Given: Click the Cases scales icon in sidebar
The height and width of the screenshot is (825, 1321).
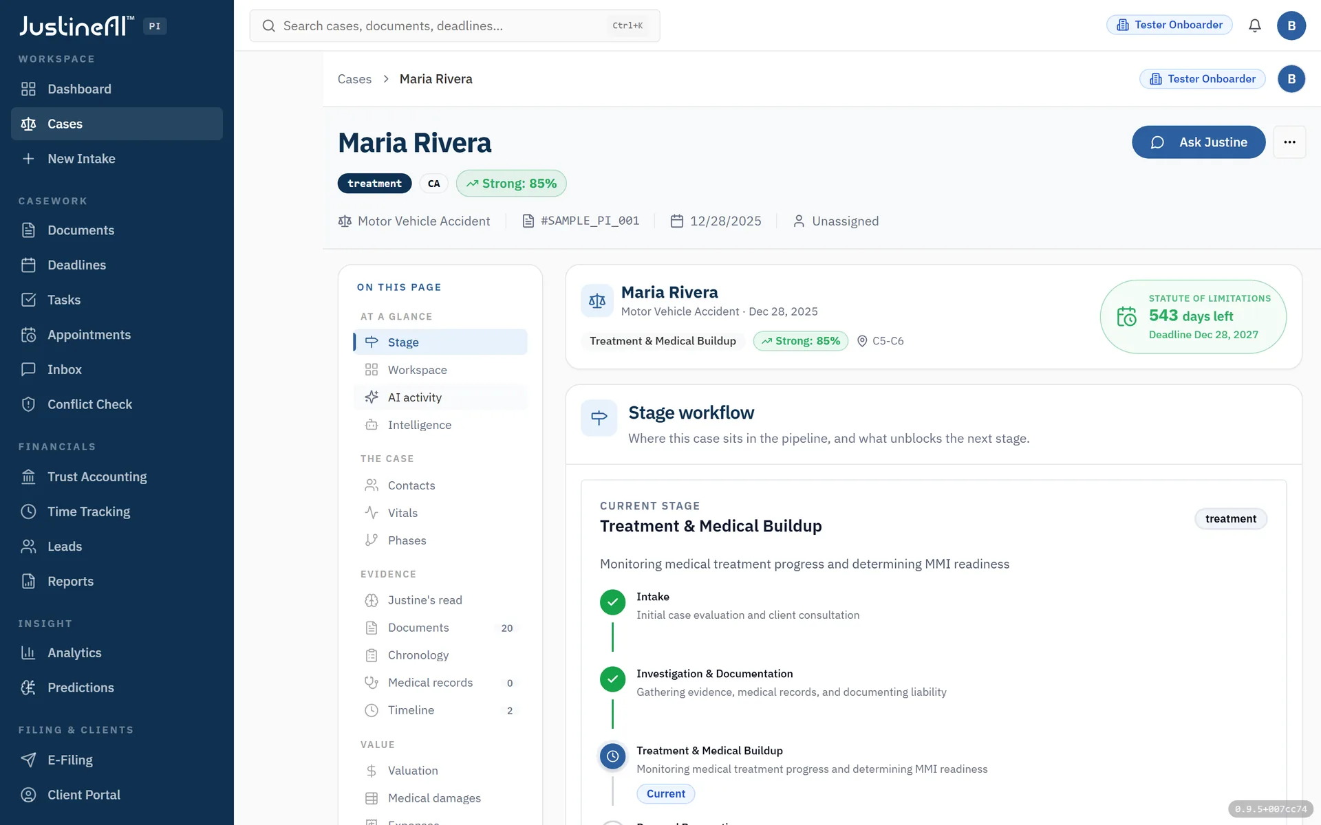Looking at the screenshot, I should pyautogui.click(x=28, y=124).
